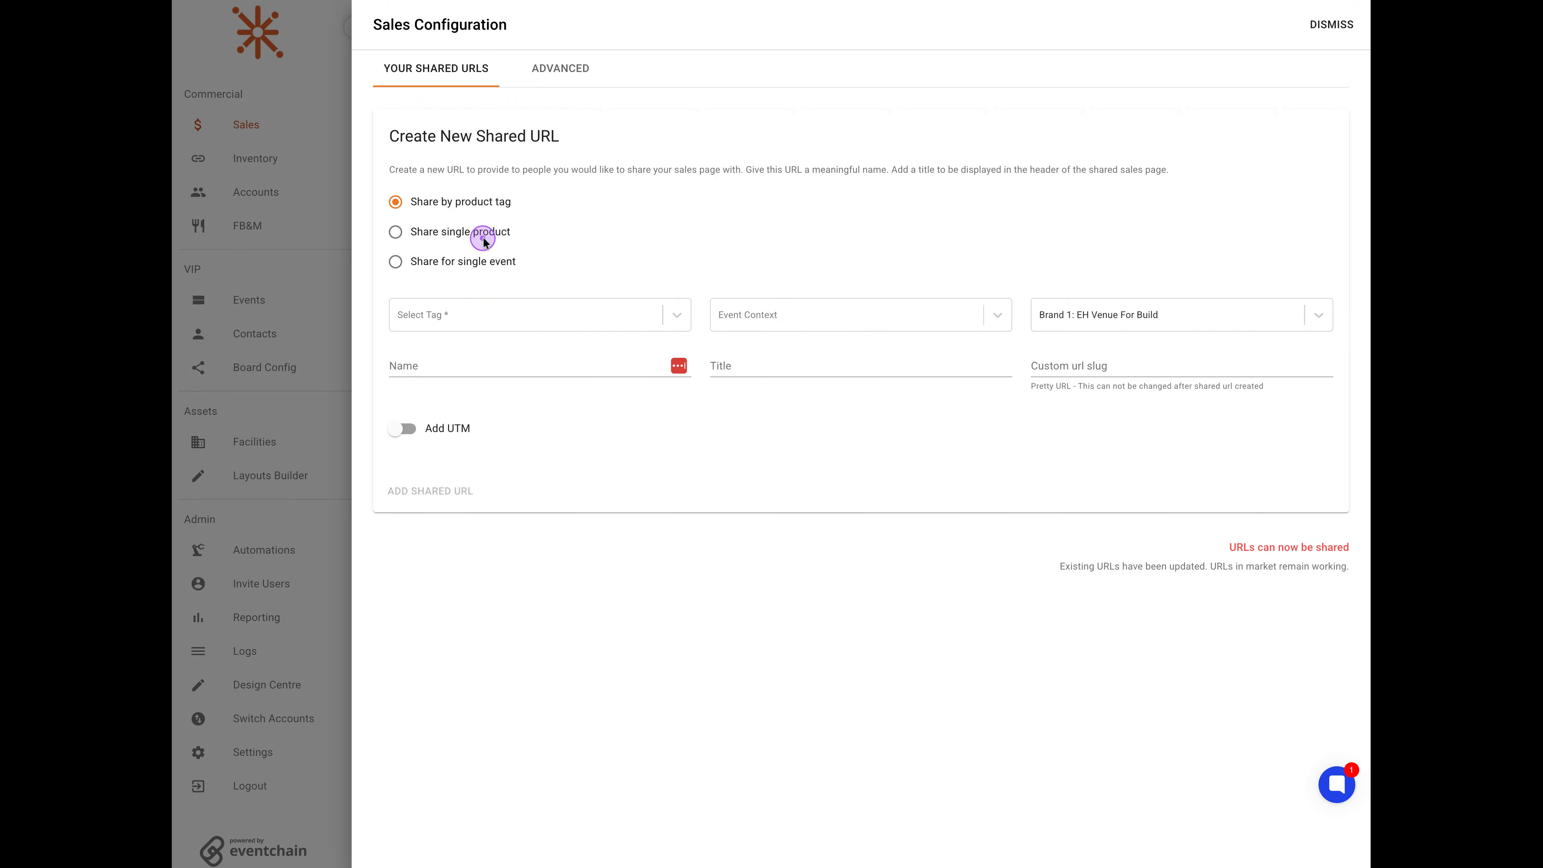Screen dimensions: 1543x868
Task: Click the Board Config share icon
Action: coord(198,368)
